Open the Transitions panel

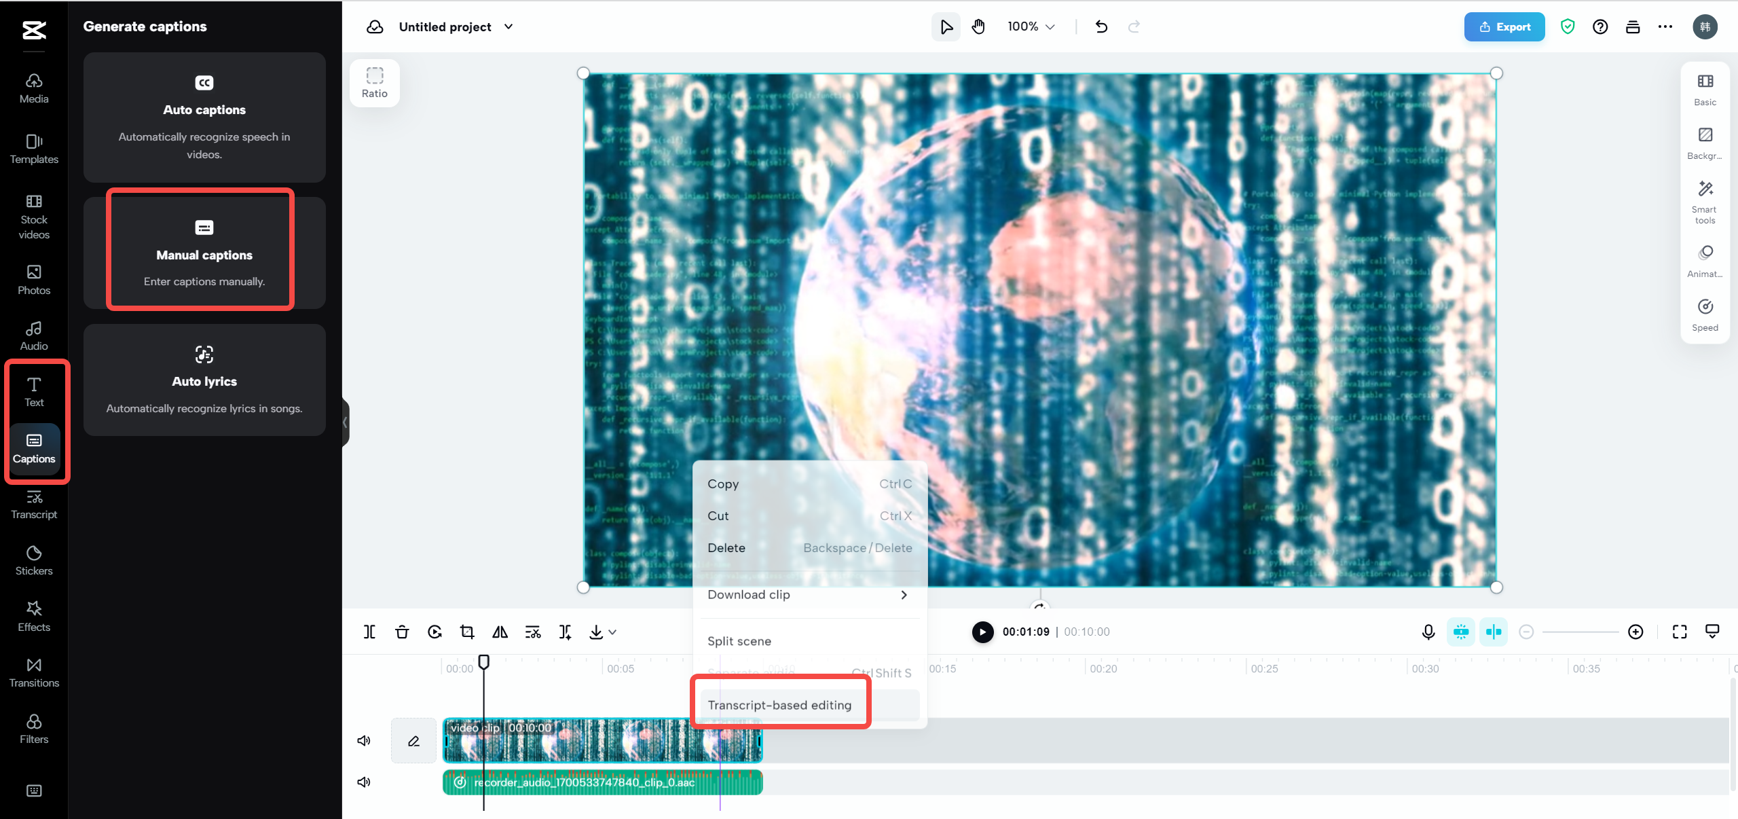click(33, 672)
